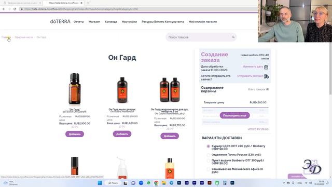
Task: Open the On Guard oil bottle image
Action: pyautogui.click(x=75, y=89)
